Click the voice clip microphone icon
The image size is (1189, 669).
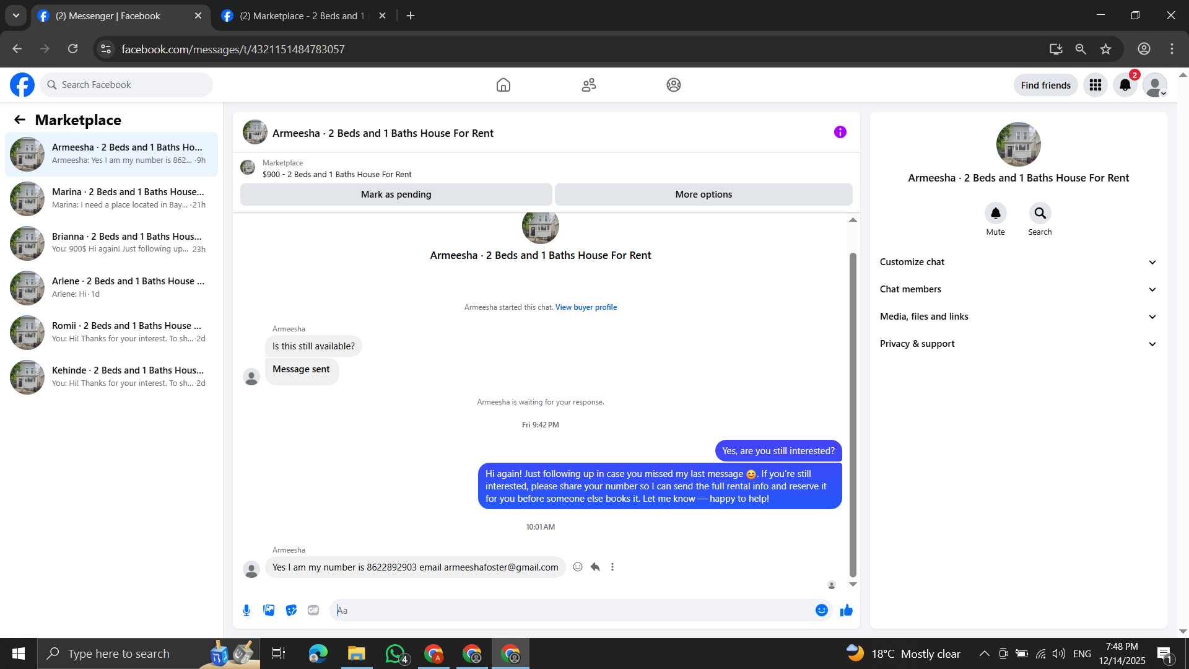246,610
